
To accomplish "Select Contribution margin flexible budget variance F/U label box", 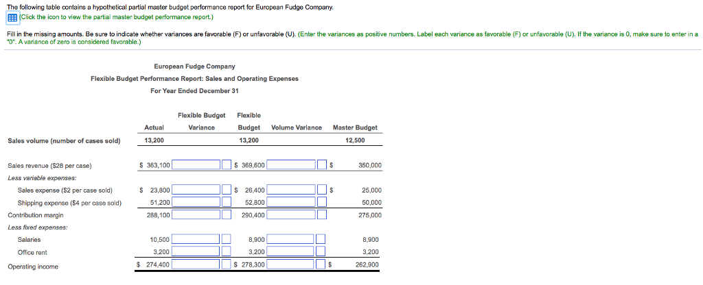I will [227, 215].
